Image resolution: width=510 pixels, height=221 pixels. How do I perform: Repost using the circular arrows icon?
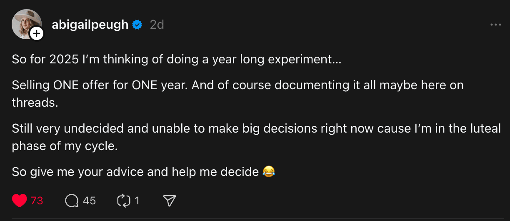[124, 201]
